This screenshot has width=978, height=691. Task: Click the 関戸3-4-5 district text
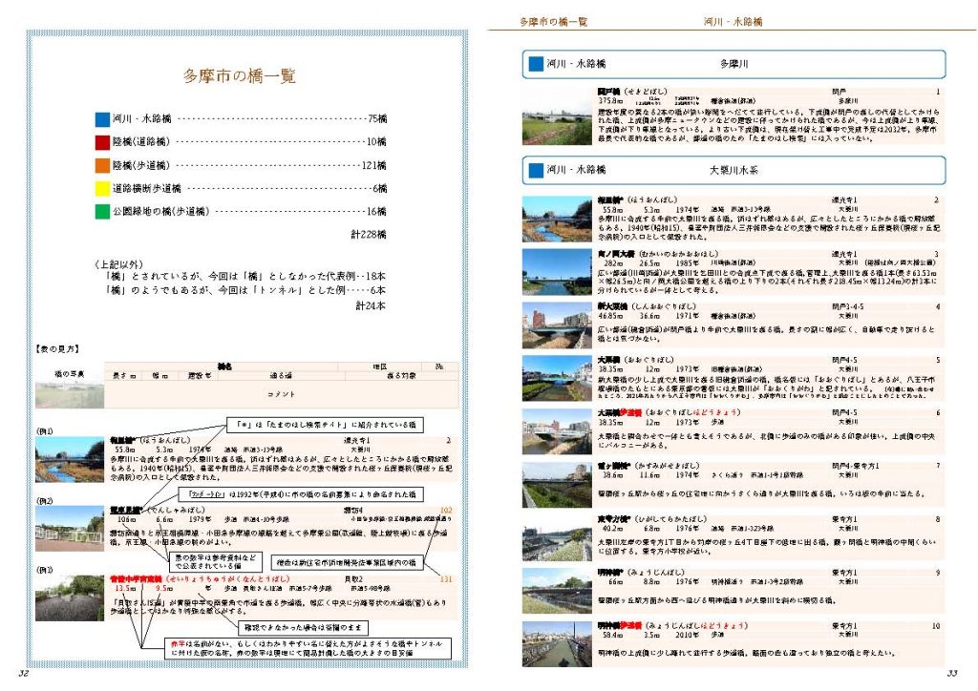tap(848, 306)
